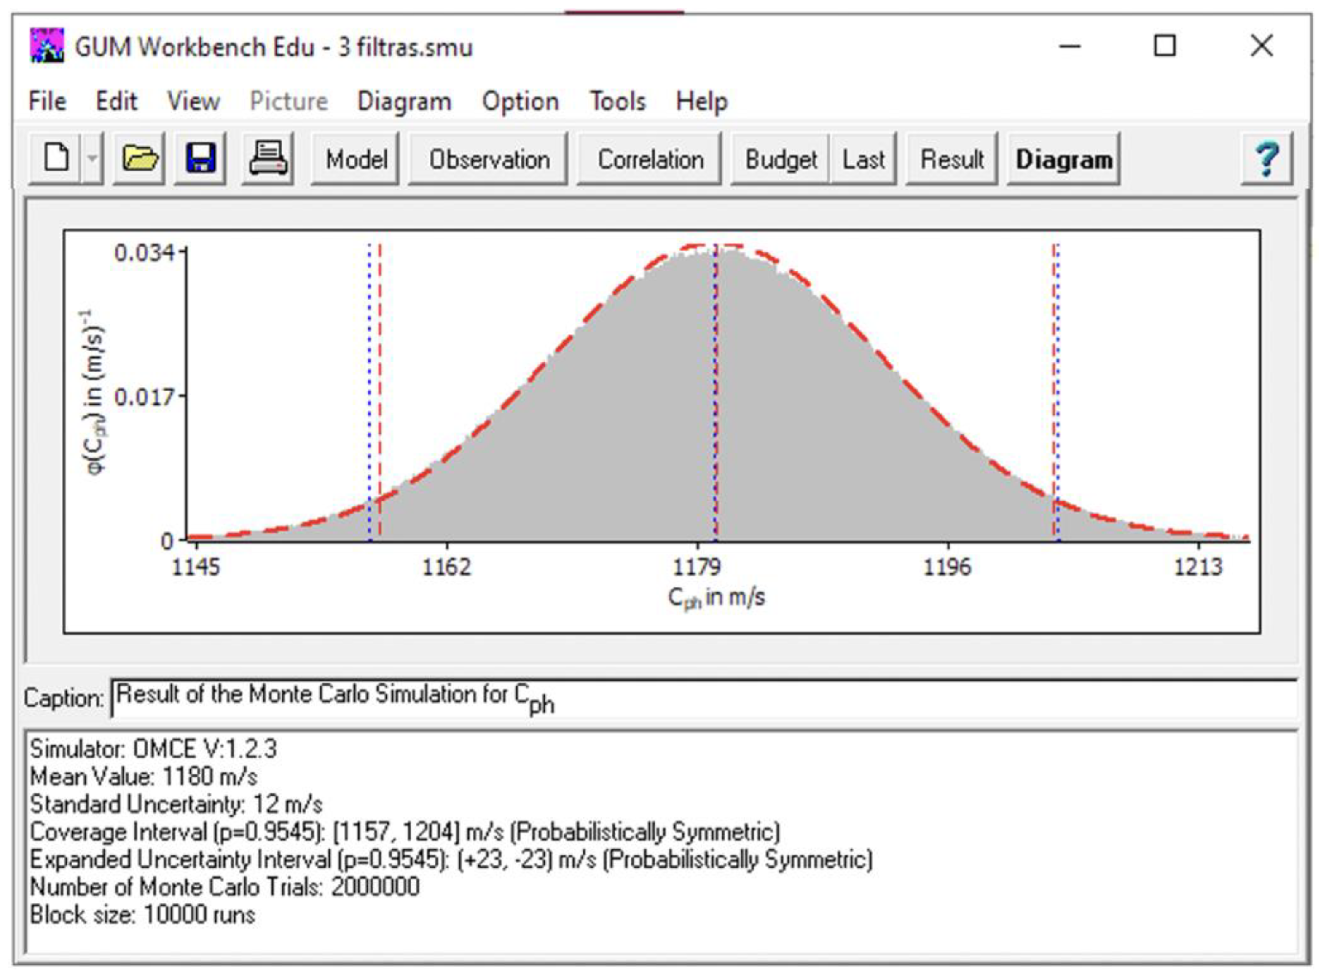Click the Last button
Image resolution: width=1321 pixels, height=978 pixels.
click(863, 159)
